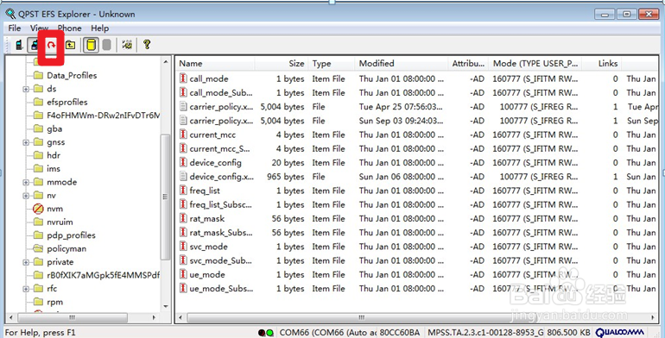Sort by the Links column header
The height and width of the screenshot is (338, 665).
coord(601,64)
